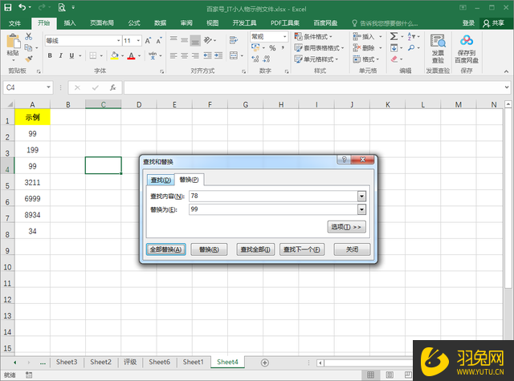Switch to the Formulas (公式) ribbon tab
Viewport: 514px width, 381px height.
click(x=134, y=23)
